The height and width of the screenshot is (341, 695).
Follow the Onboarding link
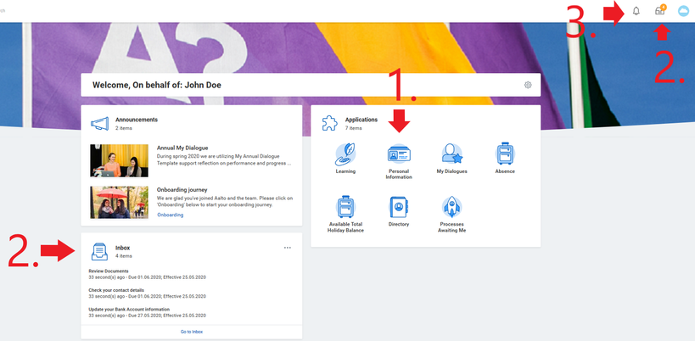click(x=170, y=215)
